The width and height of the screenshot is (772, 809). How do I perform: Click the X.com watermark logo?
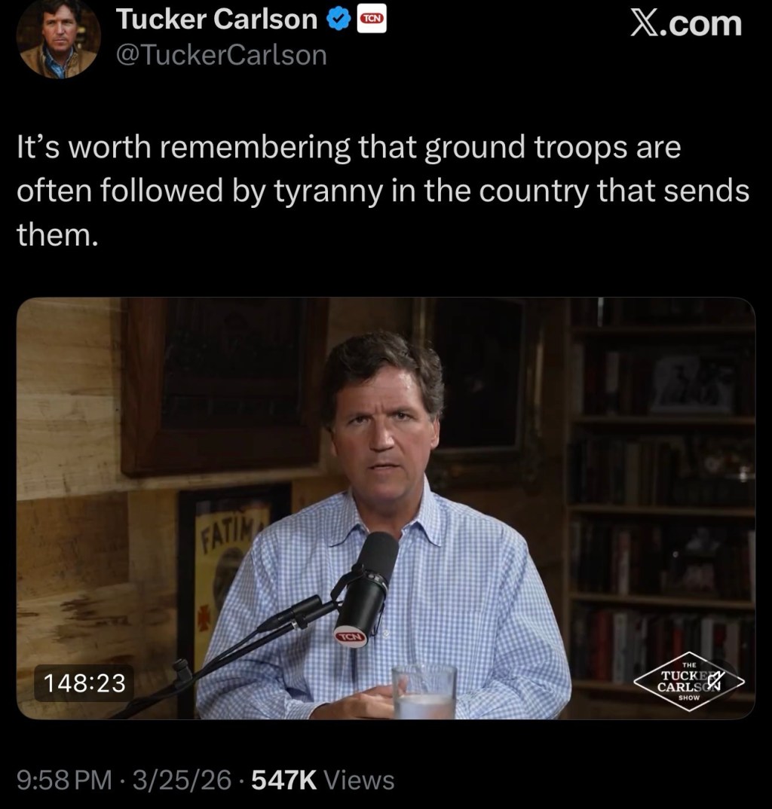tap(686, 23)
